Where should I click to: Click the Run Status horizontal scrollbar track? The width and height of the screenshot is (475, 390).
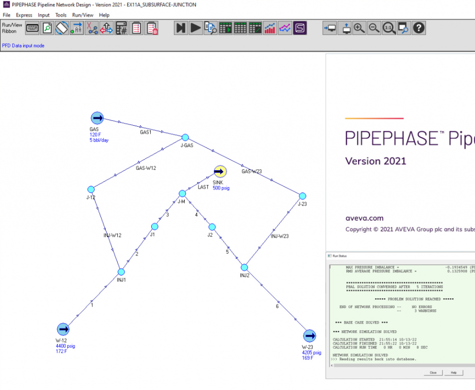click(x=404, y=365)
